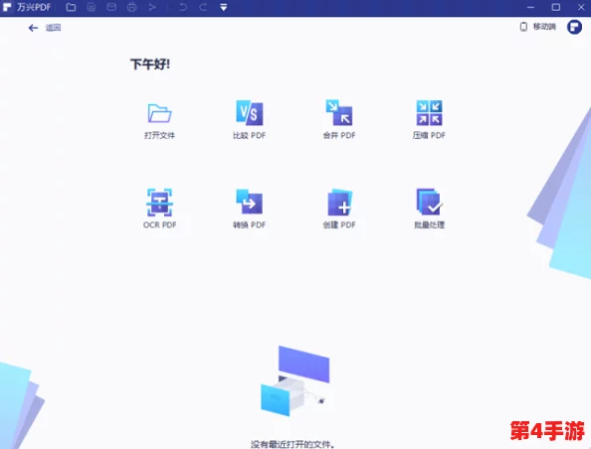Image resolution: width=591 pixels, height=449 pixels.
Task: Click the 万兴PDF app logo
Action: pyautogui.click(x=7, y=7)
